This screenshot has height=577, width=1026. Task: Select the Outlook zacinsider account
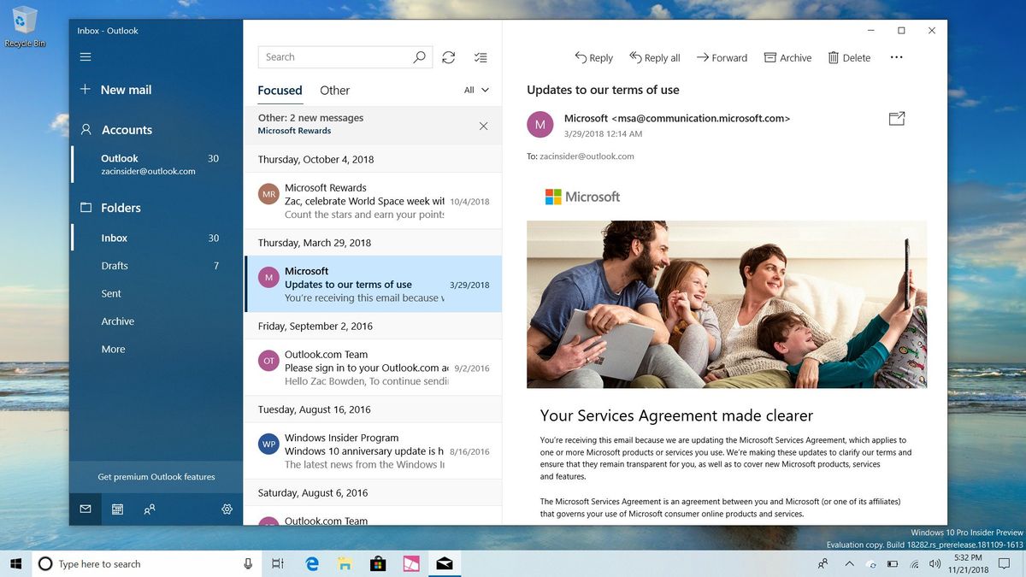[x=156, y=164]
